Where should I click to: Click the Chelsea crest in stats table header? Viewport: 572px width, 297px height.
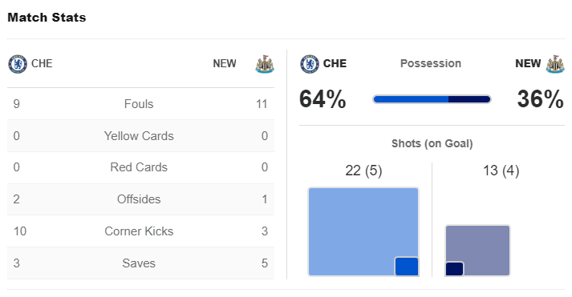(18, 64)
